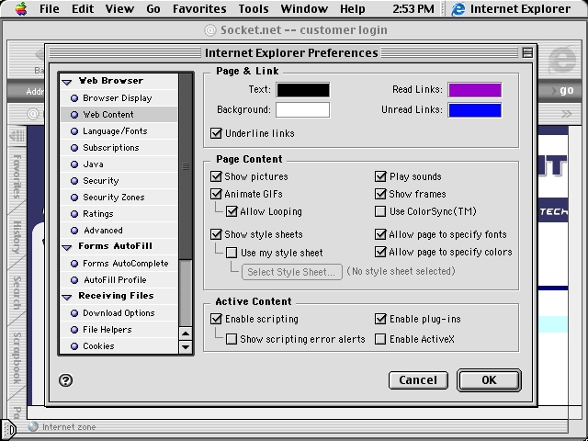Toggle Show style sheets checkbox
Viewport: 588px width, 441px height.
pyautogui.click(x=216, y=234)
